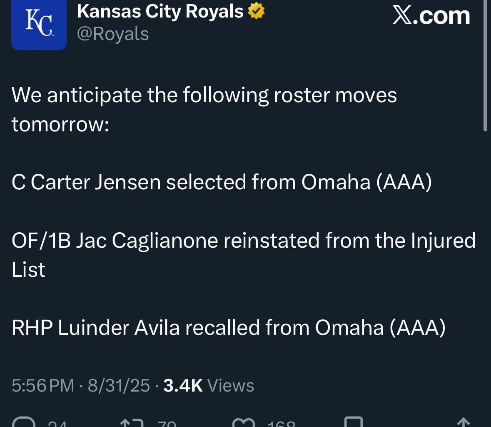Click the share upload arrow icon
This screenshot has width=491, height=427.
[464, 422]
